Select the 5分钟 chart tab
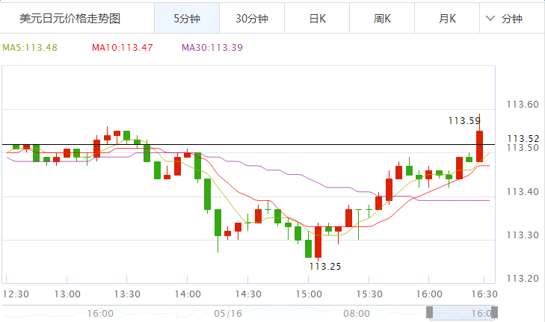Viewport: 545px width, 322px height. [x=187, y=19]
